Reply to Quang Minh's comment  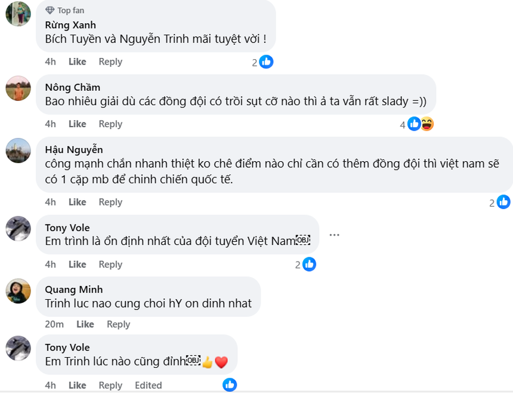point(118,324)
